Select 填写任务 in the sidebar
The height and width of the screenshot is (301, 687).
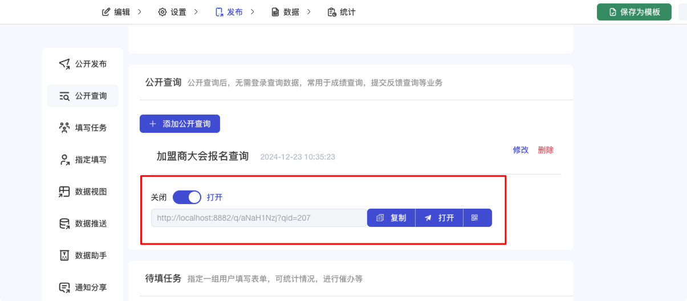tap(83, 128)
